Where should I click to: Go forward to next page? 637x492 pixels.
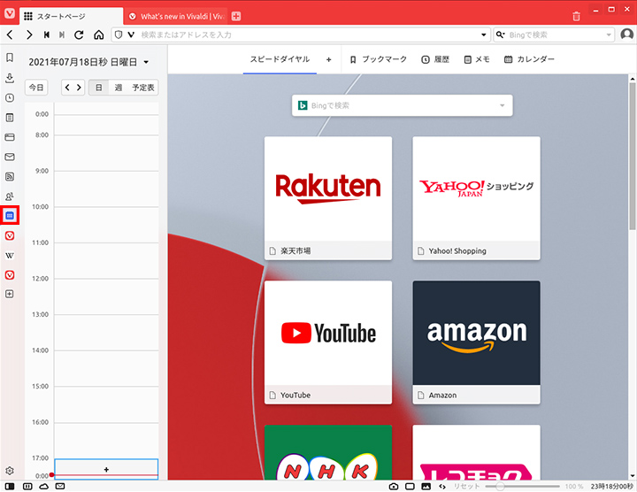29,35
